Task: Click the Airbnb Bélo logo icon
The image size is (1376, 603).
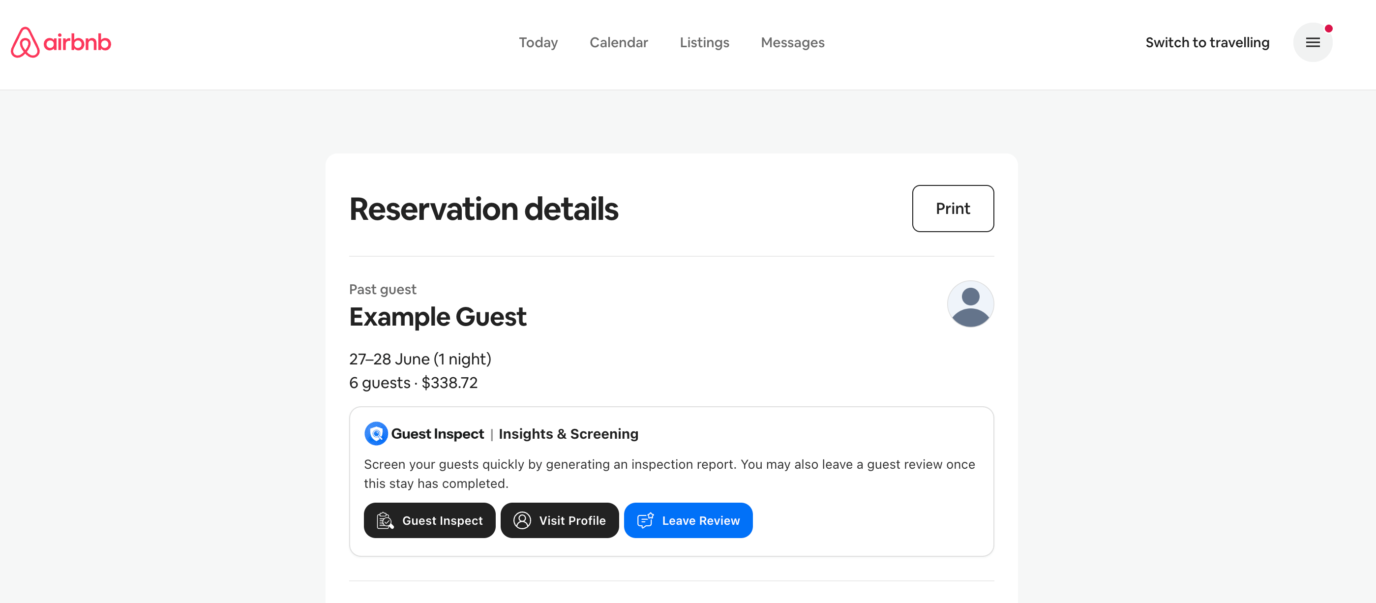Action: tap(25, 42)
